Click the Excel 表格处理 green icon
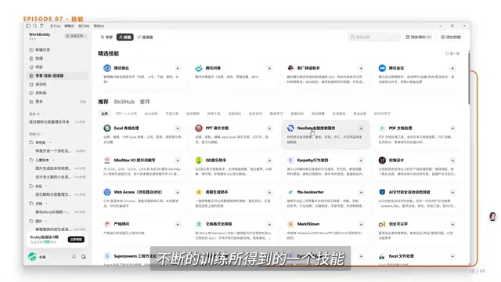The image size is (501, 282). point(107,128)
